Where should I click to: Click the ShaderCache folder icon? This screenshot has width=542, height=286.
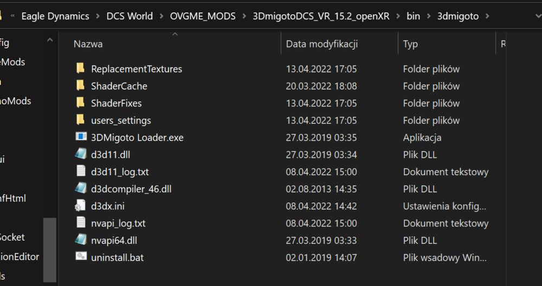(x=81, y=86)
